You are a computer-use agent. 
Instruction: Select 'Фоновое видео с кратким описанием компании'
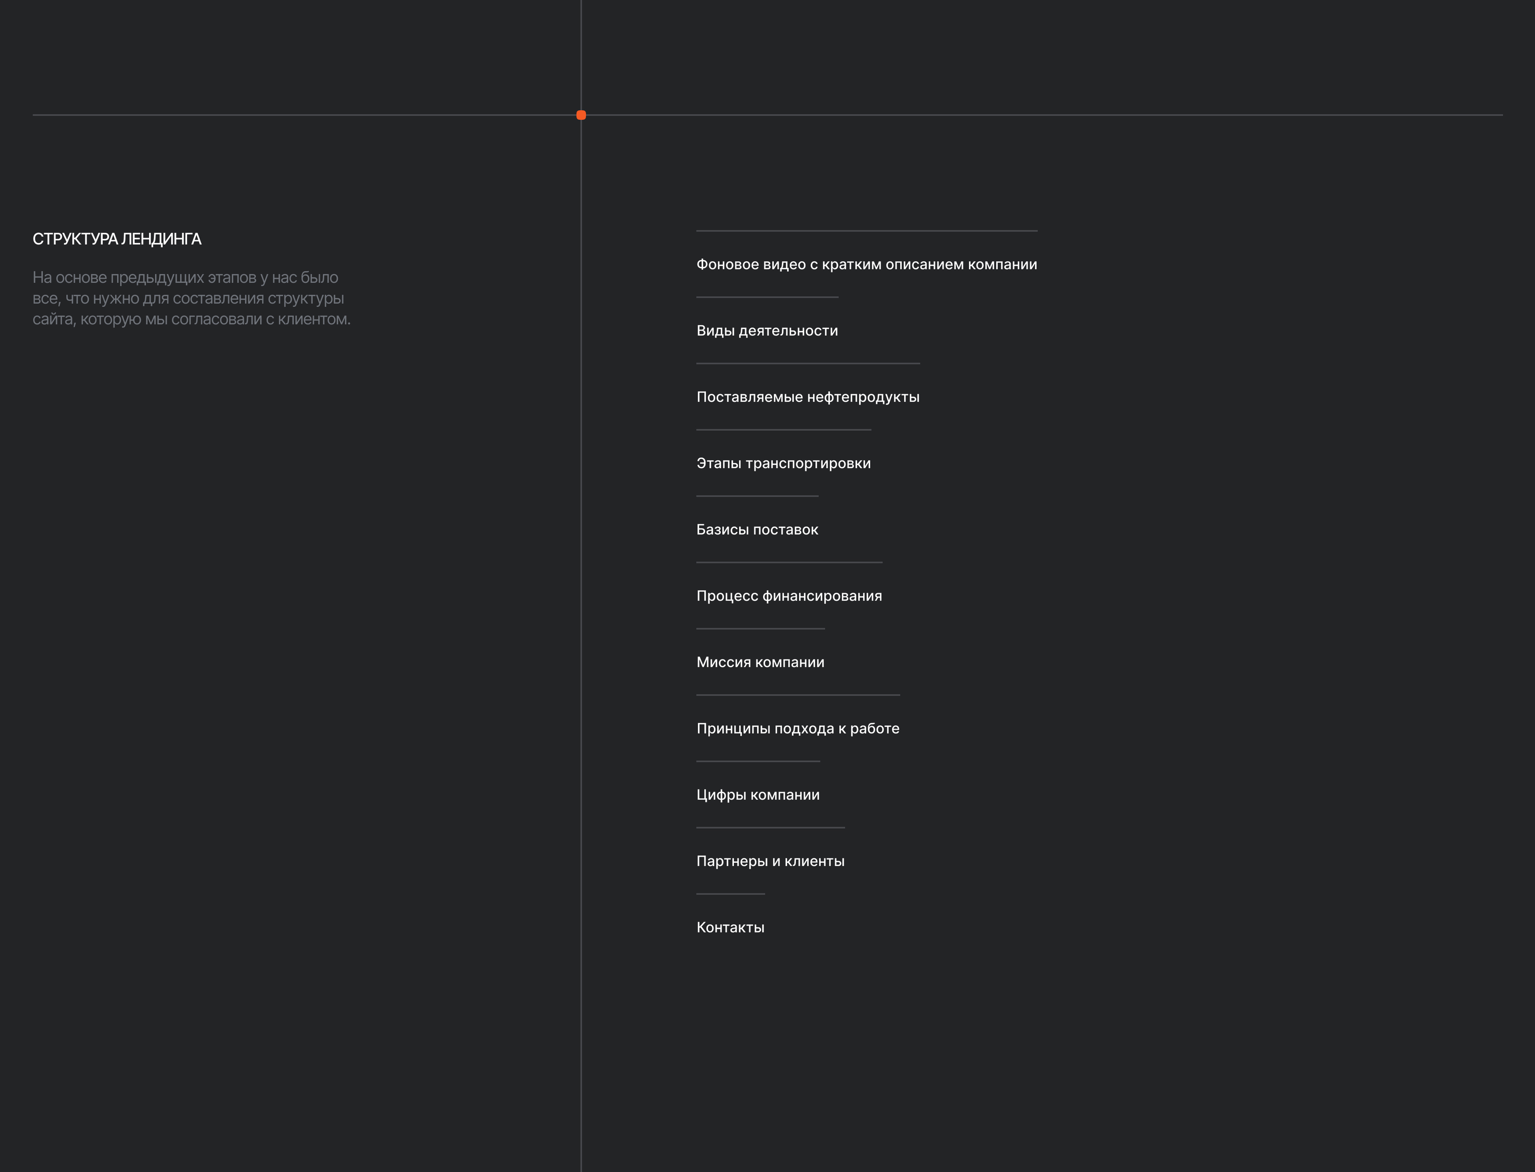pyautogui.click(x=866, y=265)
